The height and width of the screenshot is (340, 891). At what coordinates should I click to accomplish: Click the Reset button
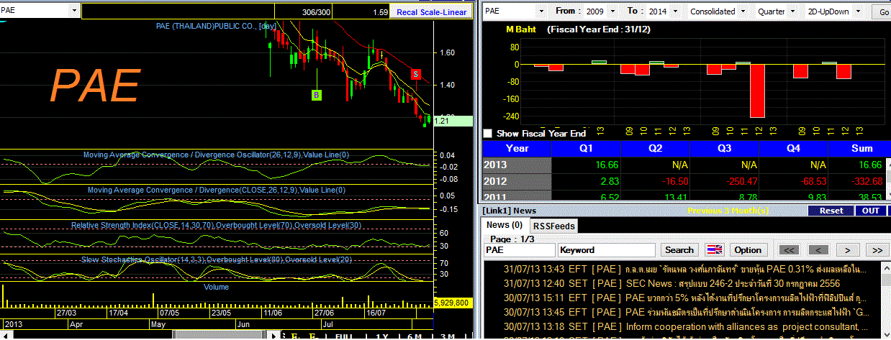click(831, 211)
